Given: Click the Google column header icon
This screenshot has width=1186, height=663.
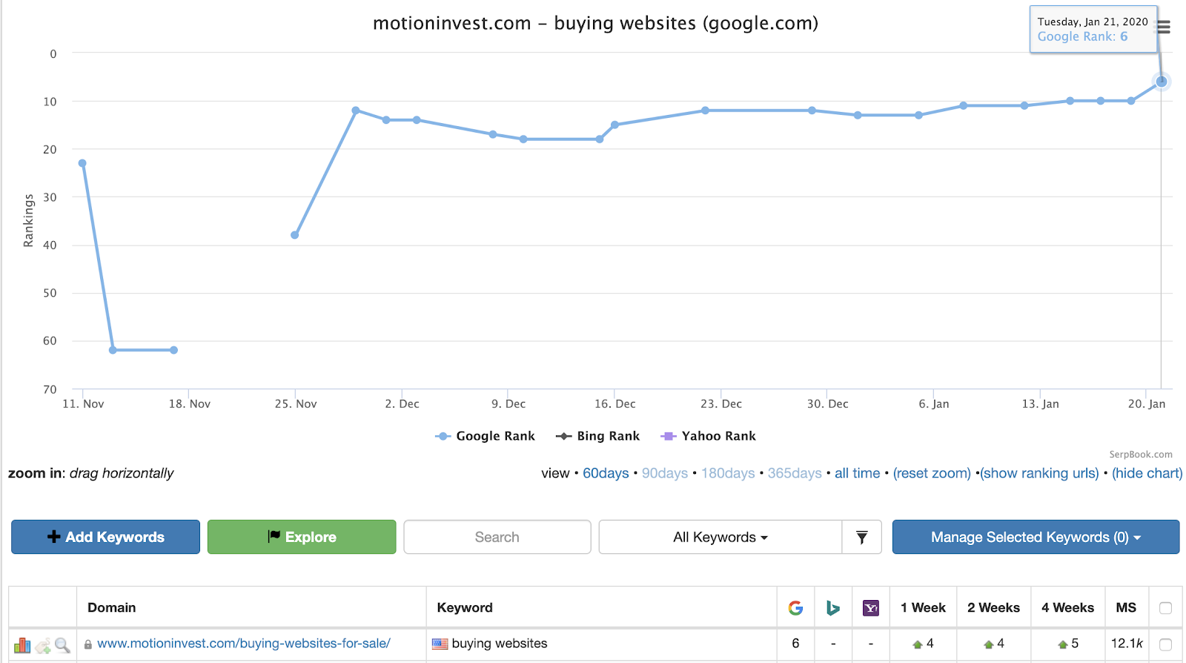Looking at the screenshot, I should point(795,608).
